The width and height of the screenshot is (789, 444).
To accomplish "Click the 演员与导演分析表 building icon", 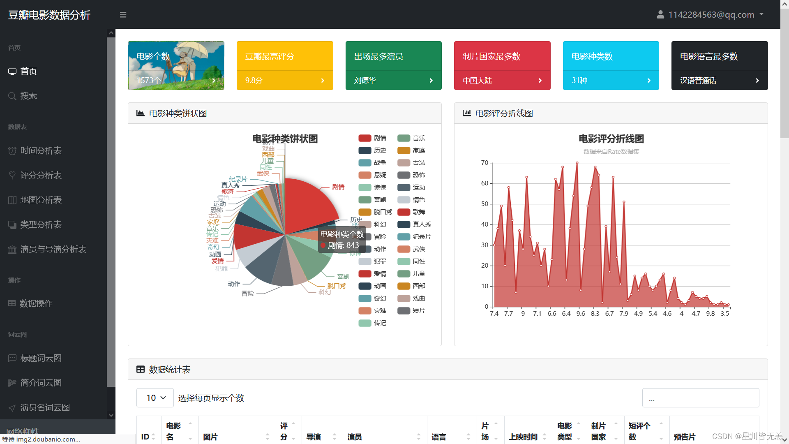I will 12,250.
